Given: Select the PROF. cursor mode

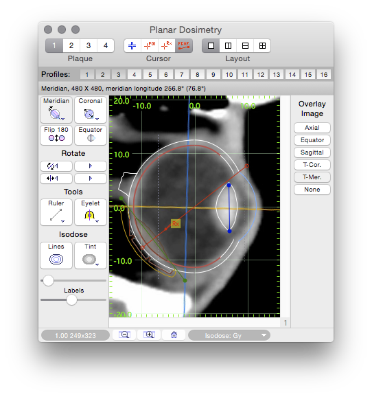Looking at the screenshot, I should (x=184, y=45).
